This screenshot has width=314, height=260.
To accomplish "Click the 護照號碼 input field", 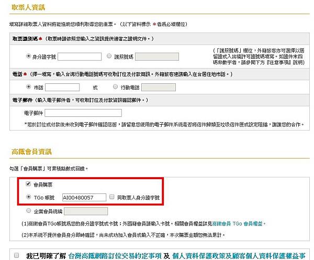I will click(157, 57).
